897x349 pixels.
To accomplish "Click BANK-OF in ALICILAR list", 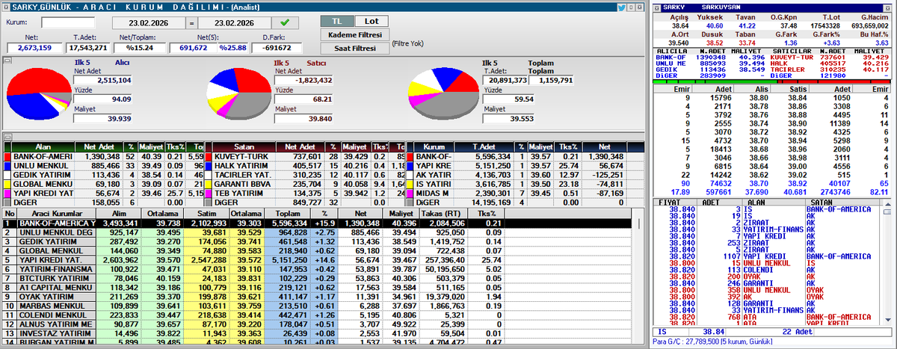I will (x=670, y=56).
